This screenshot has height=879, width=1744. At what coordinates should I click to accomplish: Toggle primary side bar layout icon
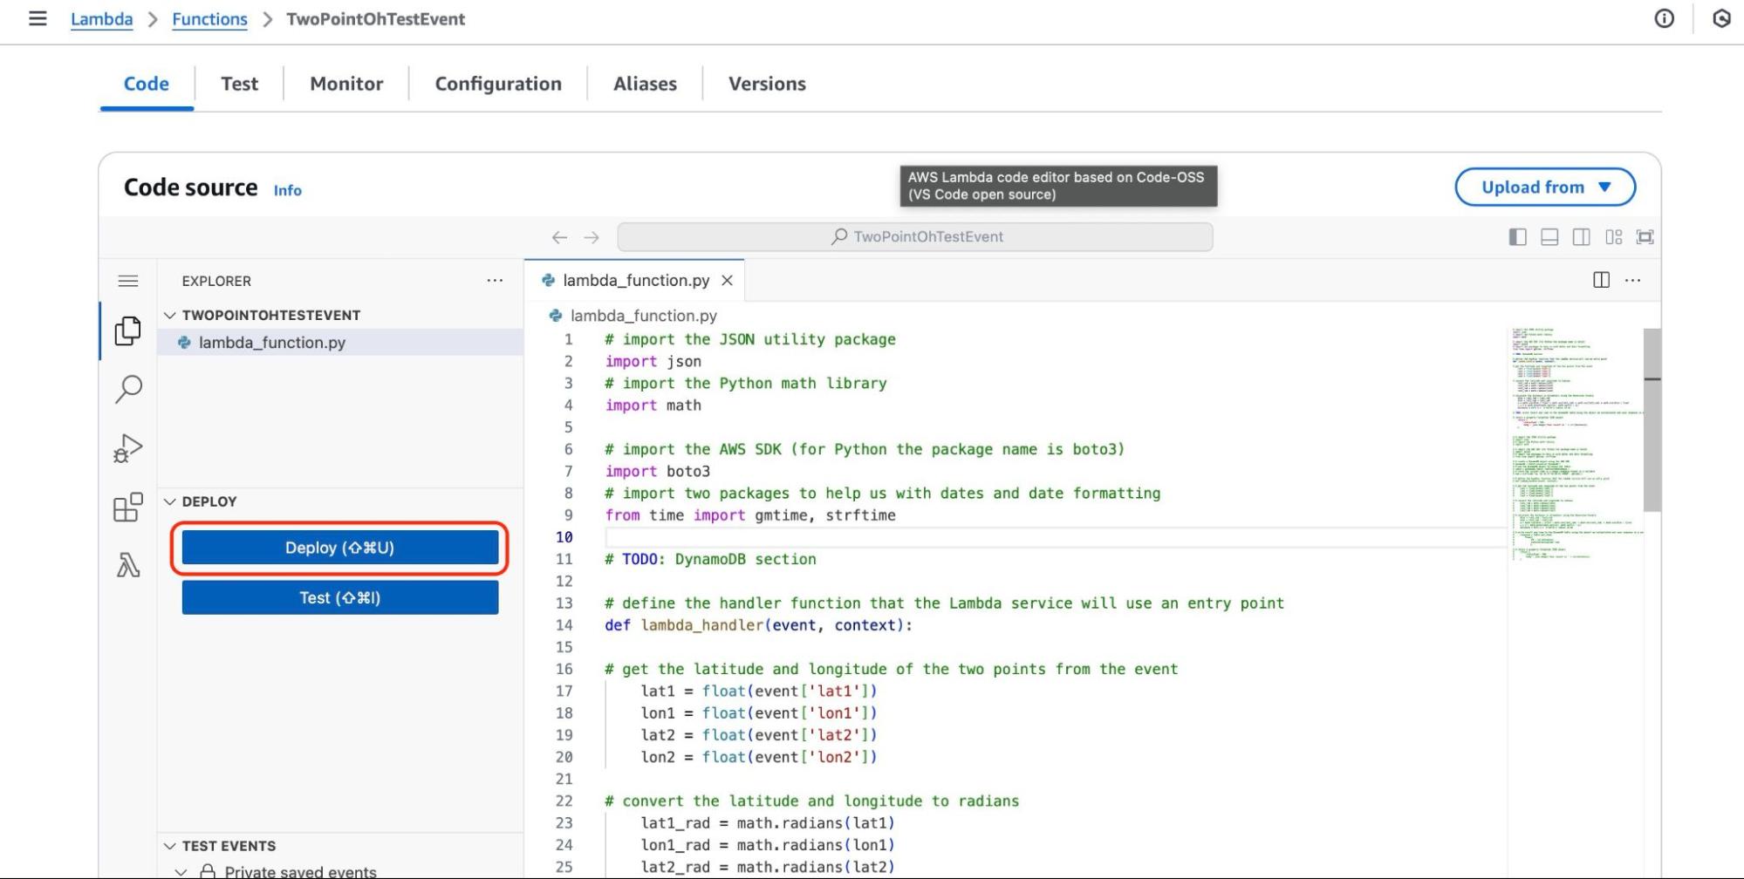1517,237
